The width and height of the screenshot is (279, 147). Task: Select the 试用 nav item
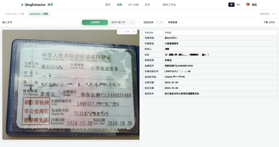tap(119, 5)
